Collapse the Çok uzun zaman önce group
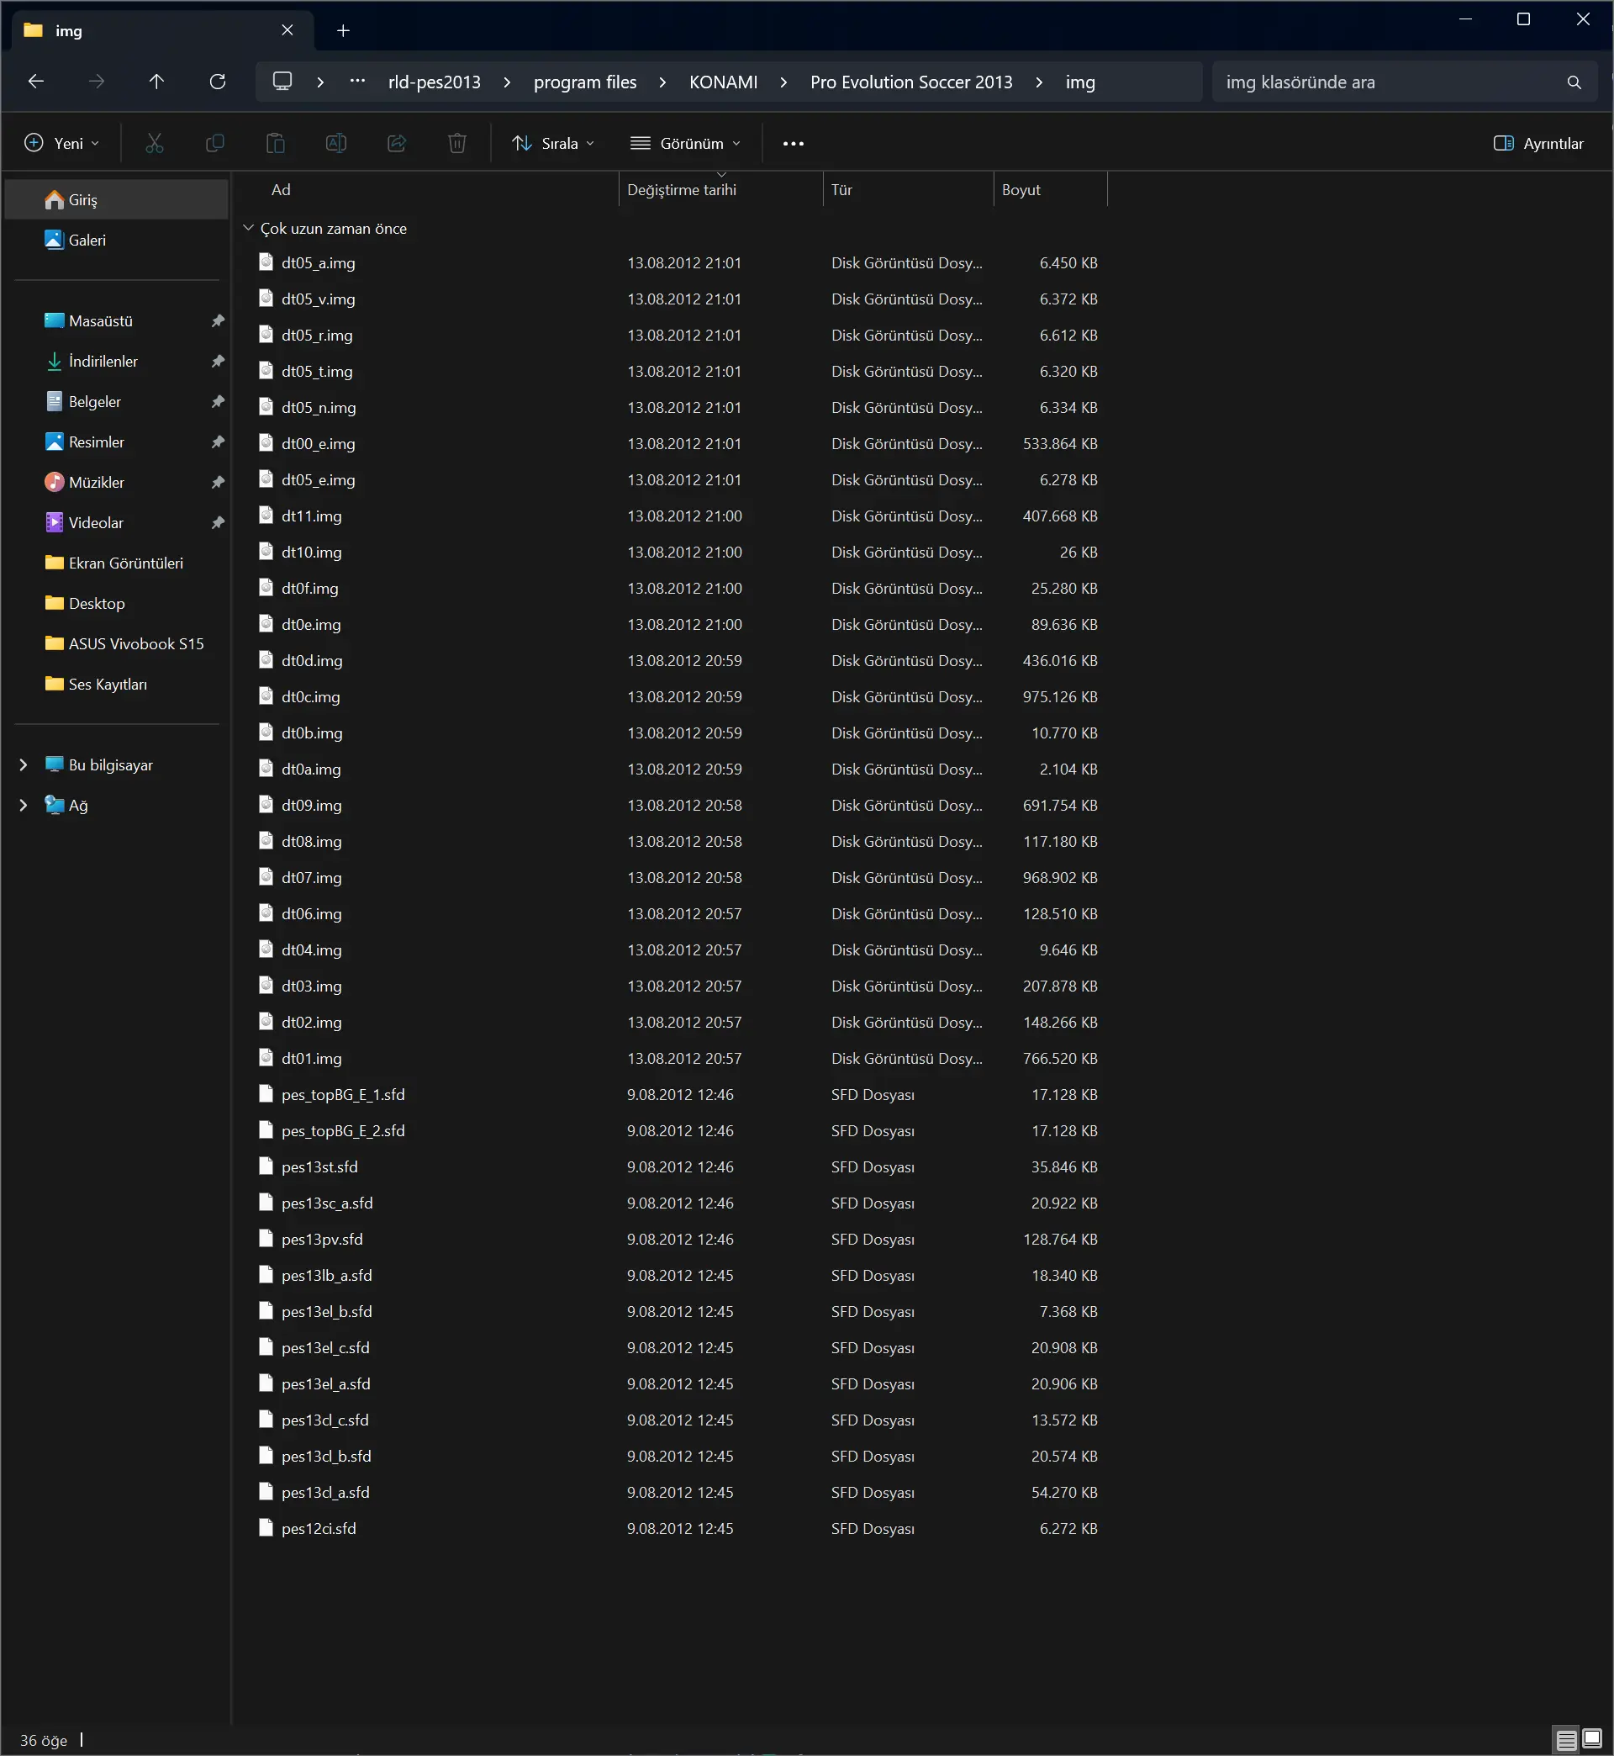 [248, 228]
